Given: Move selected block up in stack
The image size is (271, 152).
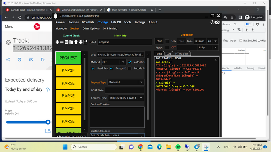Looking at the screenshot, I should 76,42.
